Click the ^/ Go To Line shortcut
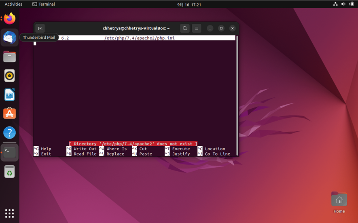Image resolution: width=358 pixels, height=223 pixels. [214, 154]
